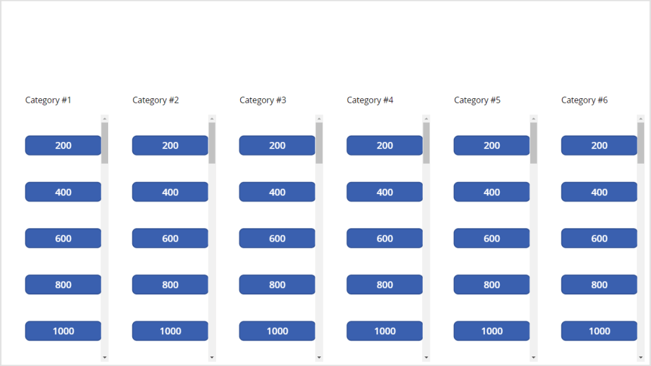The width and height of the screenshot is (651, 366).
Task: Select the 1000 button under Category #1
Action: [63, 331]
